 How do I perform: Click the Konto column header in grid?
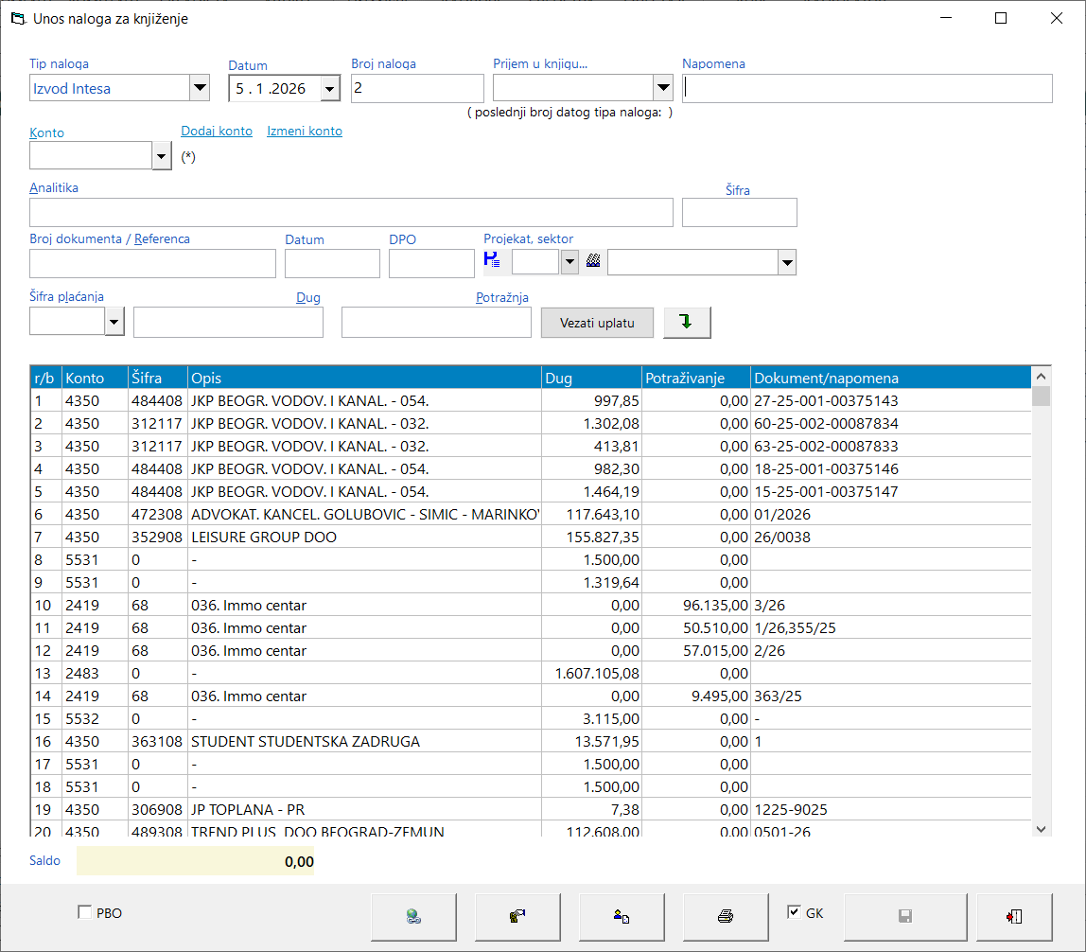coord(95,379)
